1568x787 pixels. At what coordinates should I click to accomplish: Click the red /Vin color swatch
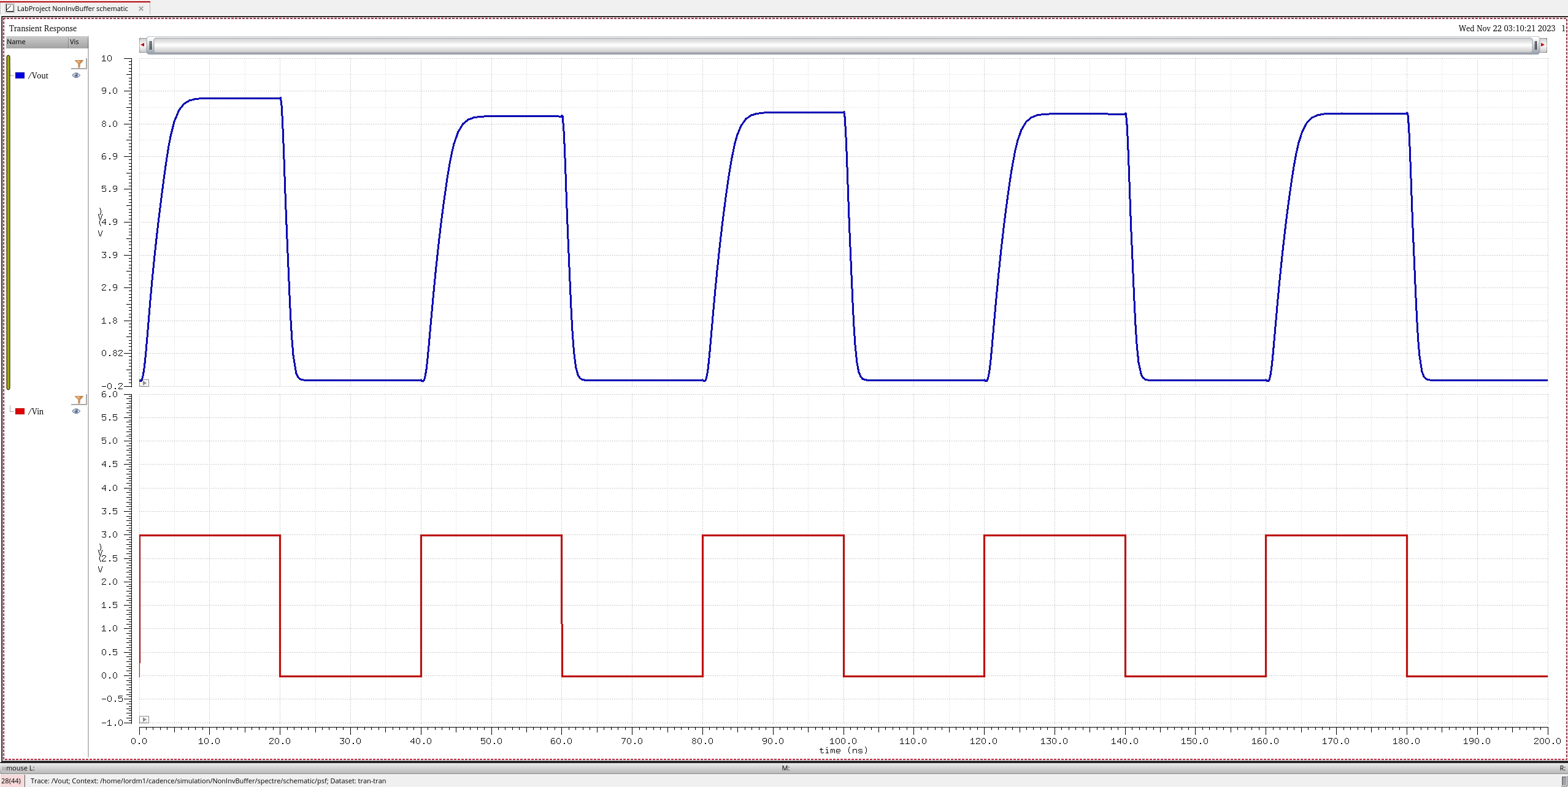pos(20,411)
